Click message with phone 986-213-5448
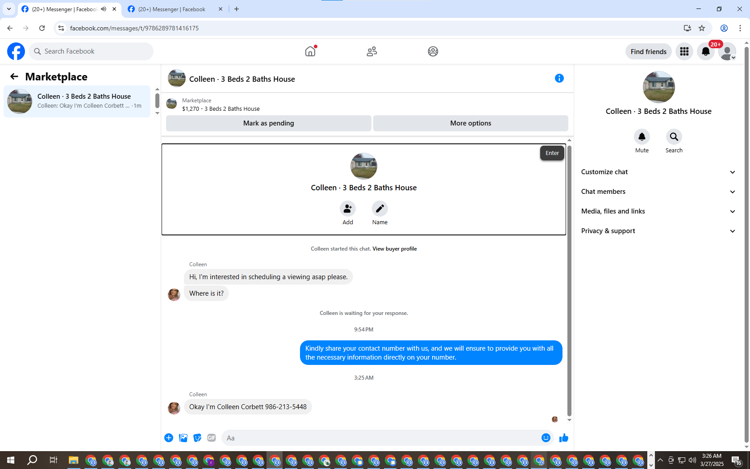The image size is (750, 469). 248,407
